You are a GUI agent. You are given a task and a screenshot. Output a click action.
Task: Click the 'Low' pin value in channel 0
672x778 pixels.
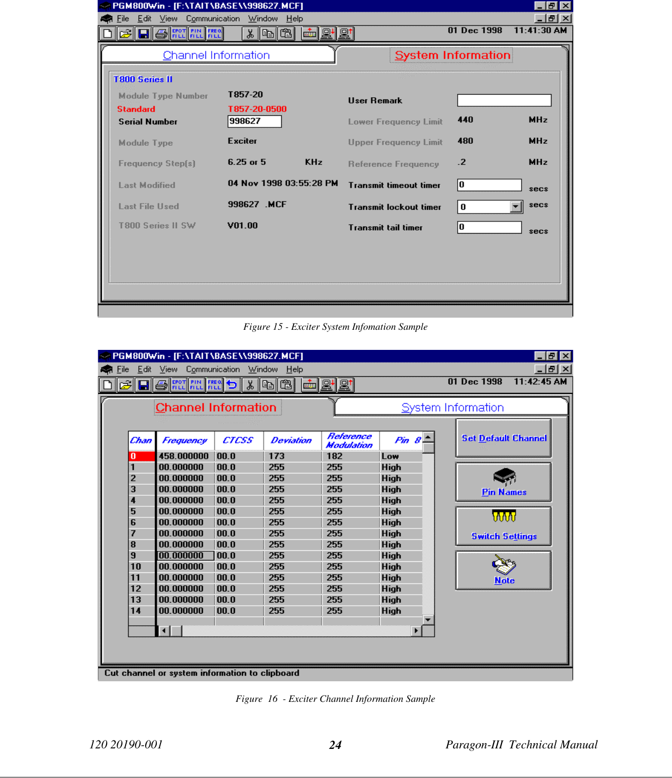coord(401,456)
